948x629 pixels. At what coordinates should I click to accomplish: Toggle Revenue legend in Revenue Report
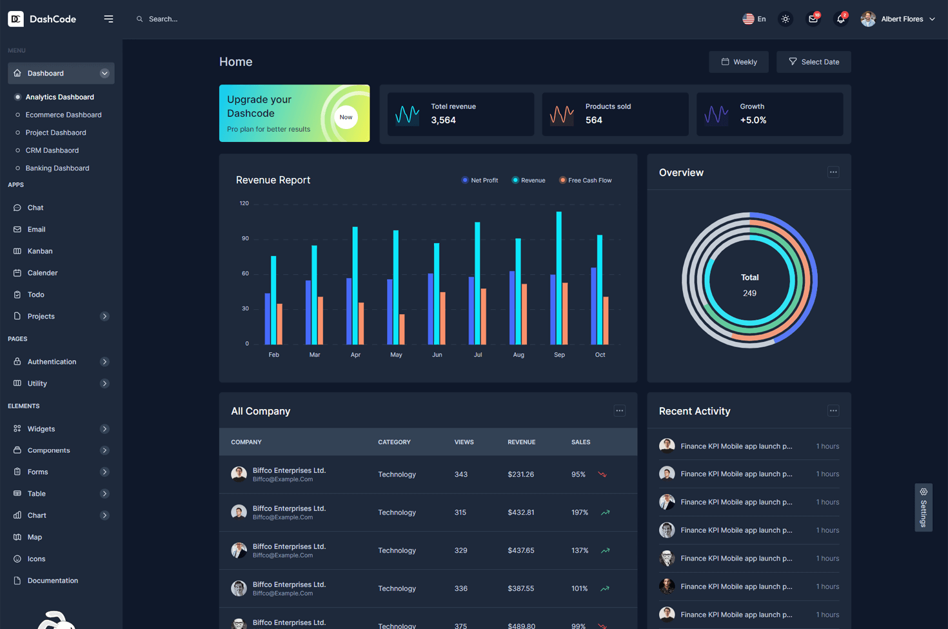(x=528, y=181)
